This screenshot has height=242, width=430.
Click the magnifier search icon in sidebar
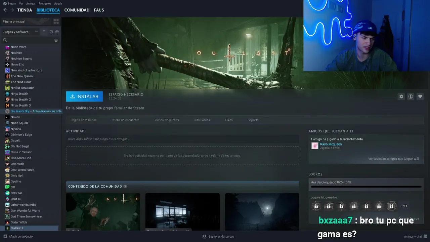click(5, 40)
